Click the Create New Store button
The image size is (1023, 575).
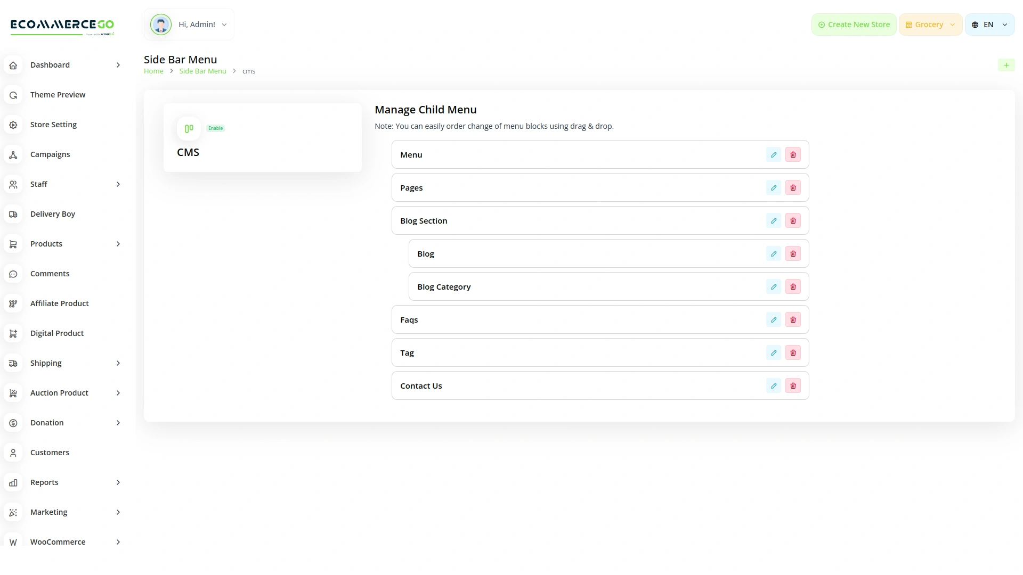[x=854, y=24]
